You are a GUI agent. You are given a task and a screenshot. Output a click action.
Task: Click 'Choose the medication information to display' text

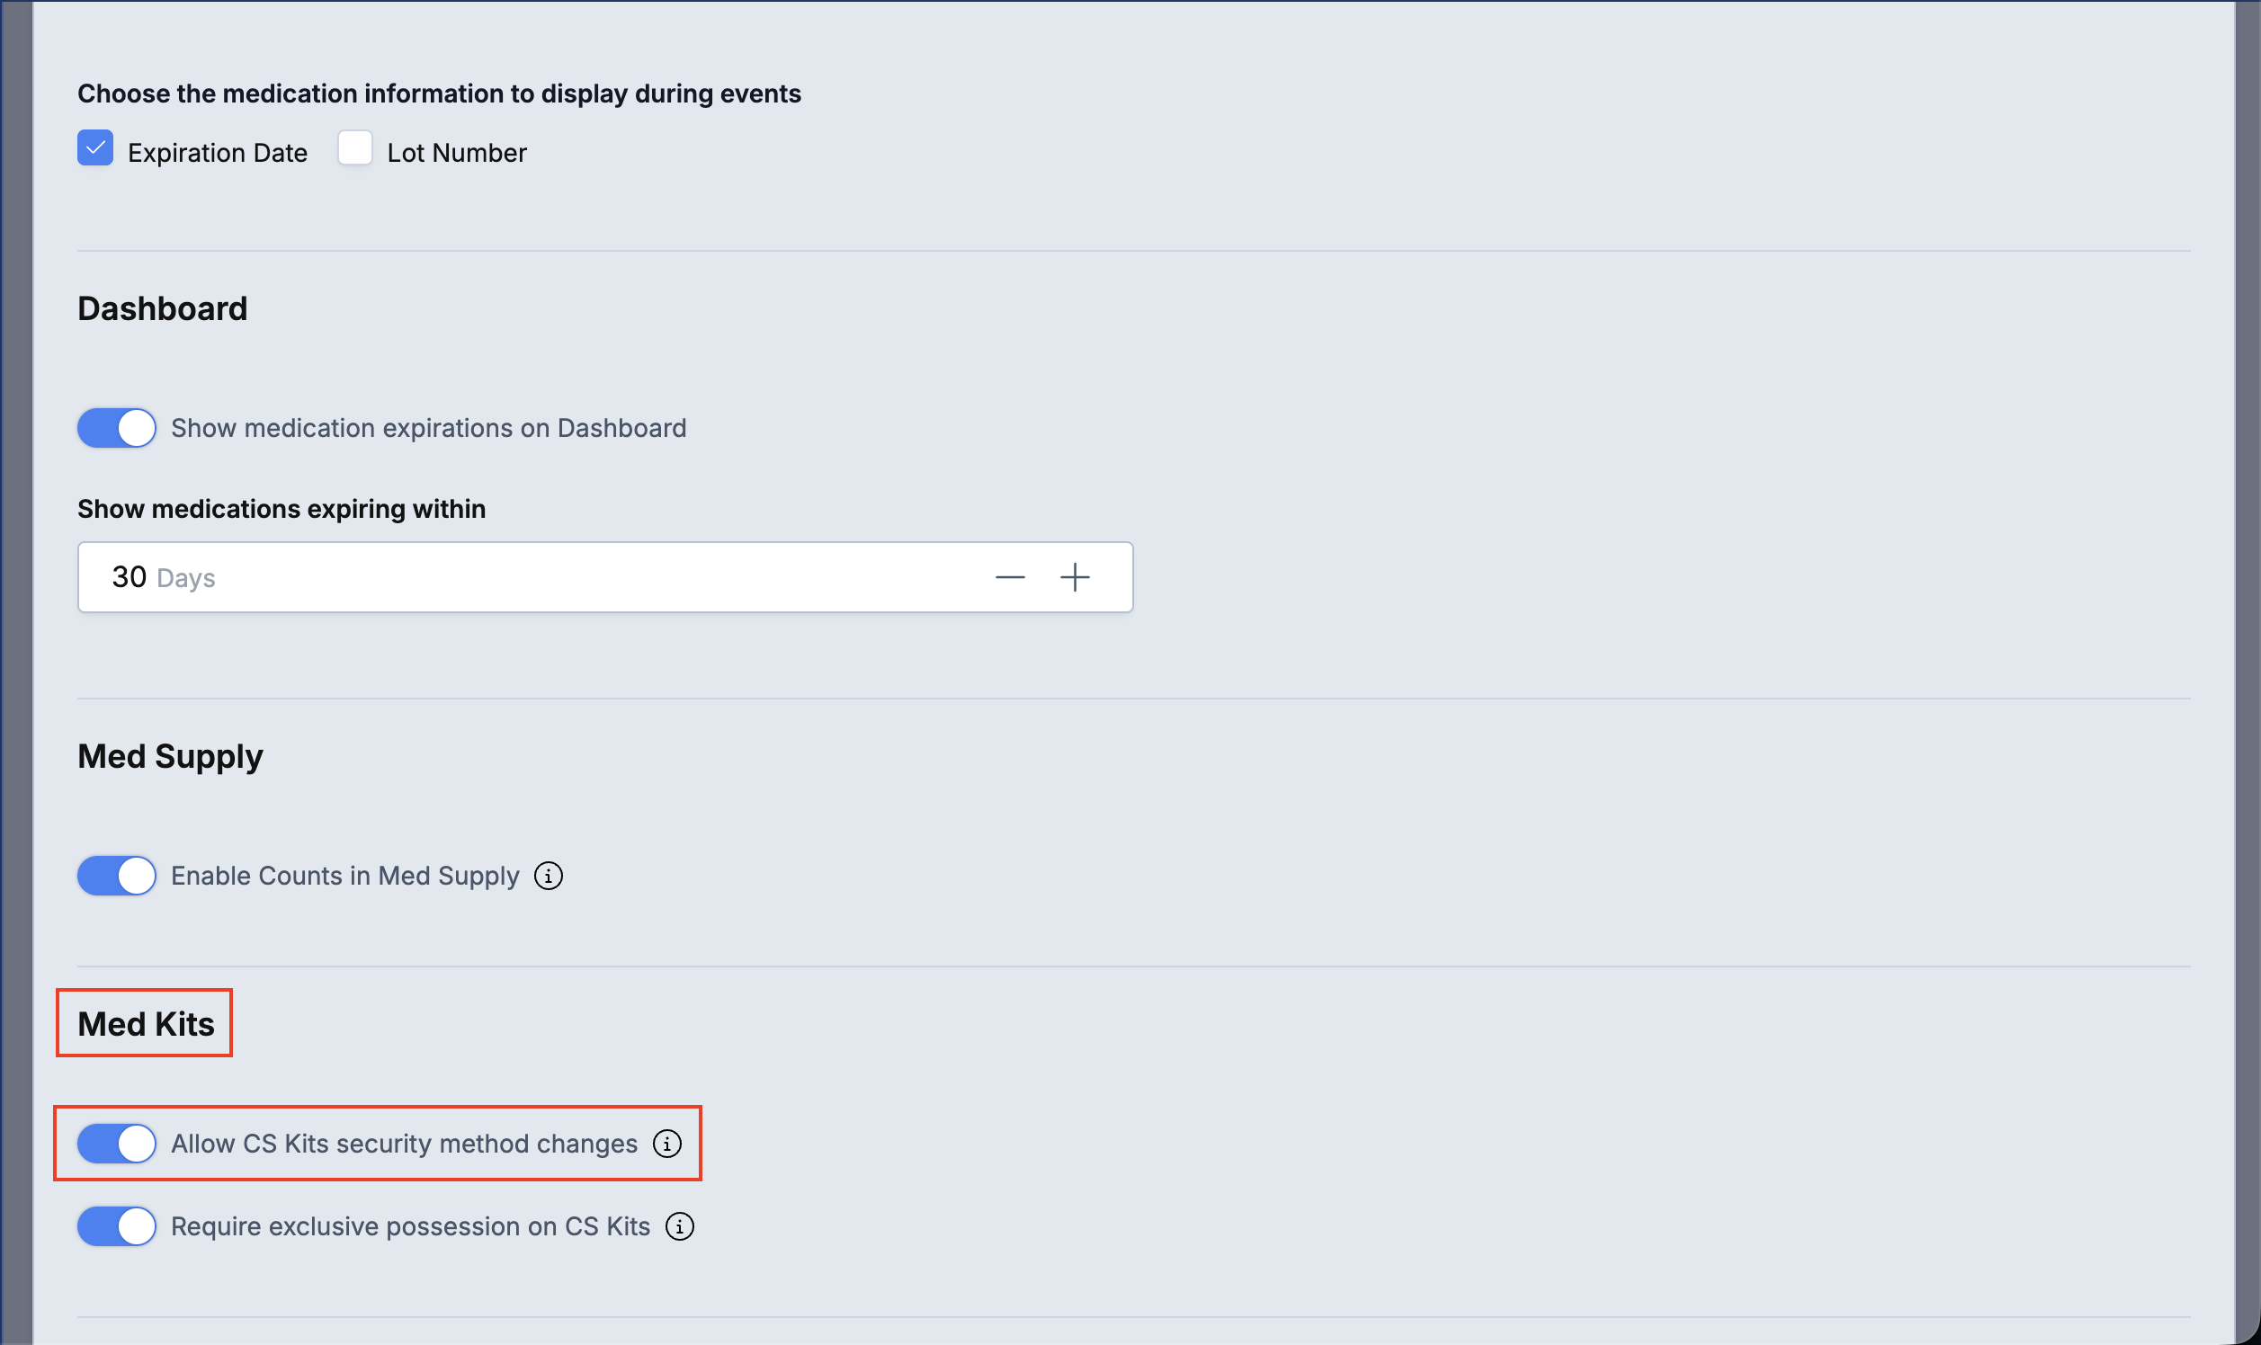(x=440, y=94)
